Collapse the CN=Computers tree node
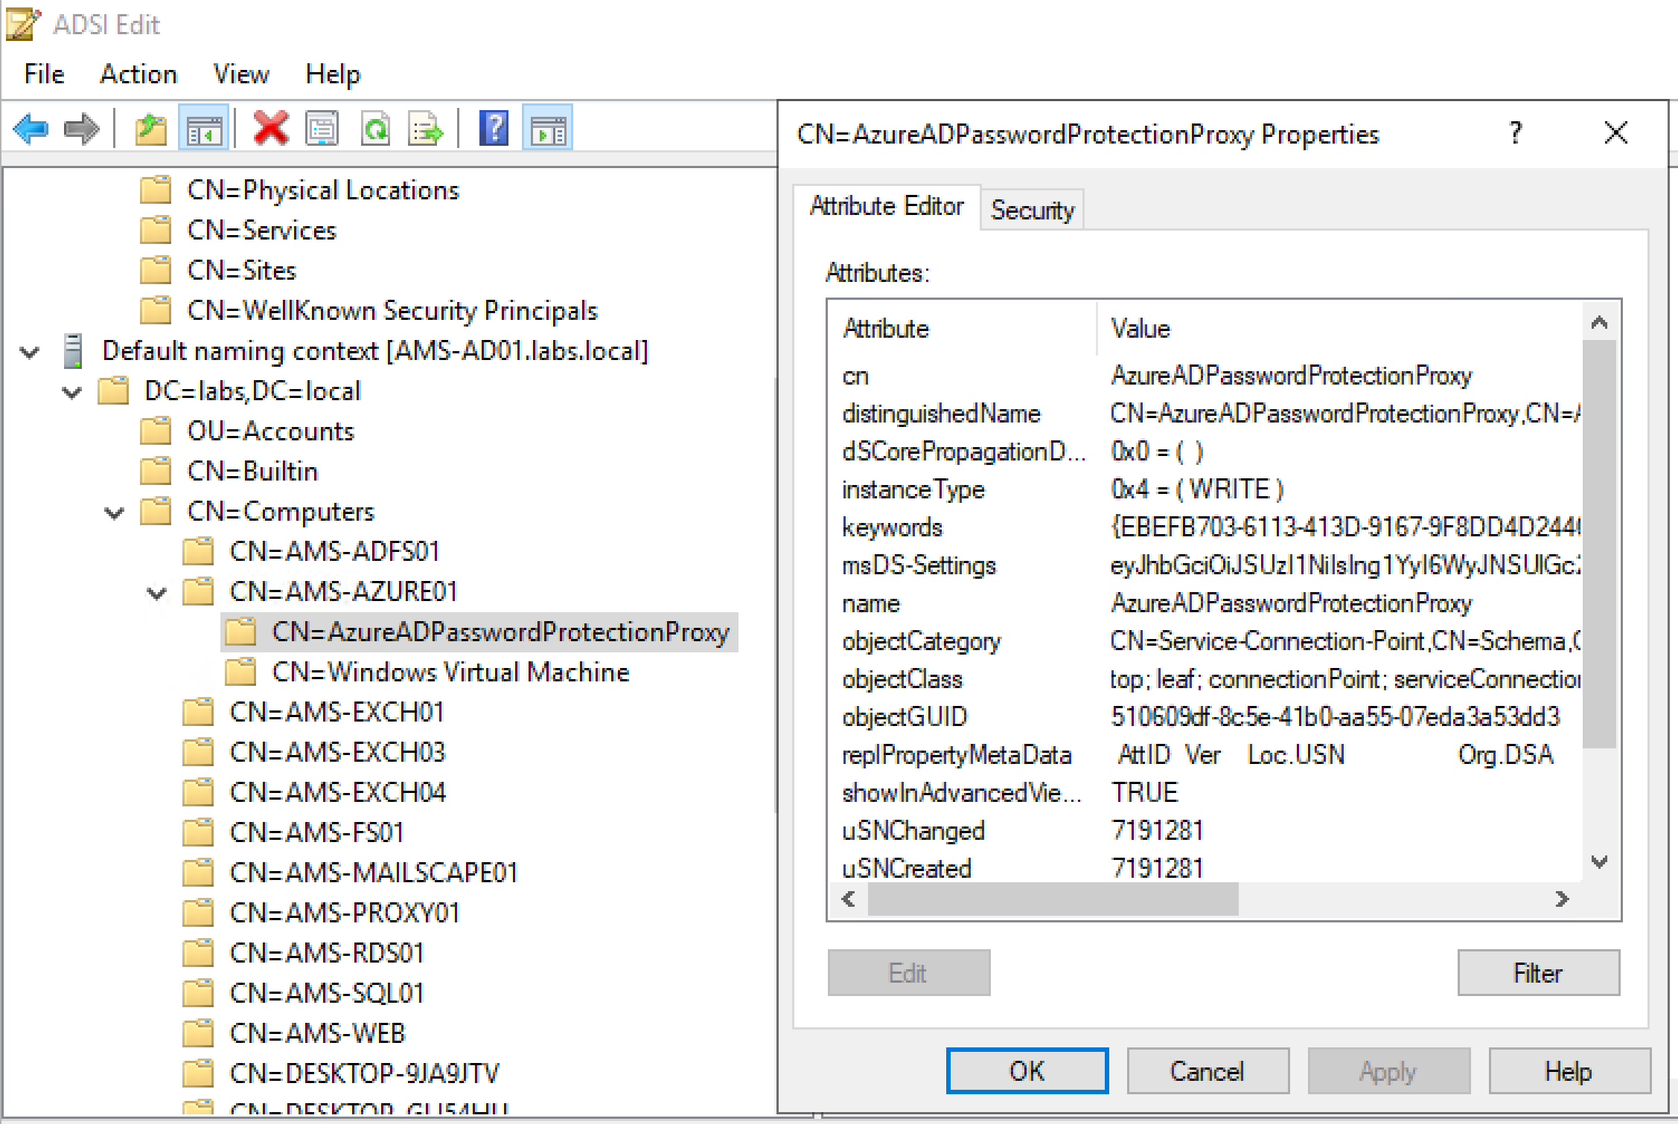The image size is (1678, 1124). pos(114,512)
